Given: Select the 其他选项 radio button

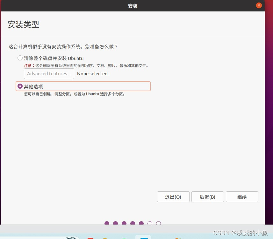Looking at the screenshot, I should [20, 86].
